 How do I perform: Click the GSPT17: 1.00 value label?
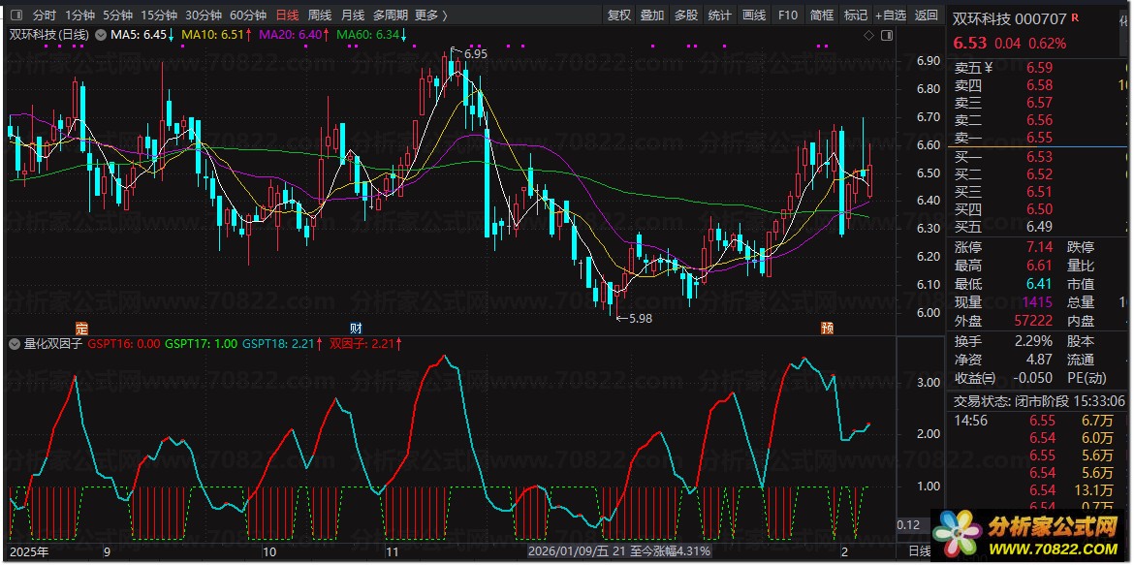pyautogui.click(x=201, y=344)
